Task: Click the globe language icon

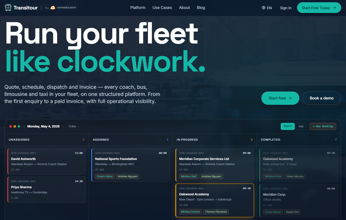Action: coord(264,8)
